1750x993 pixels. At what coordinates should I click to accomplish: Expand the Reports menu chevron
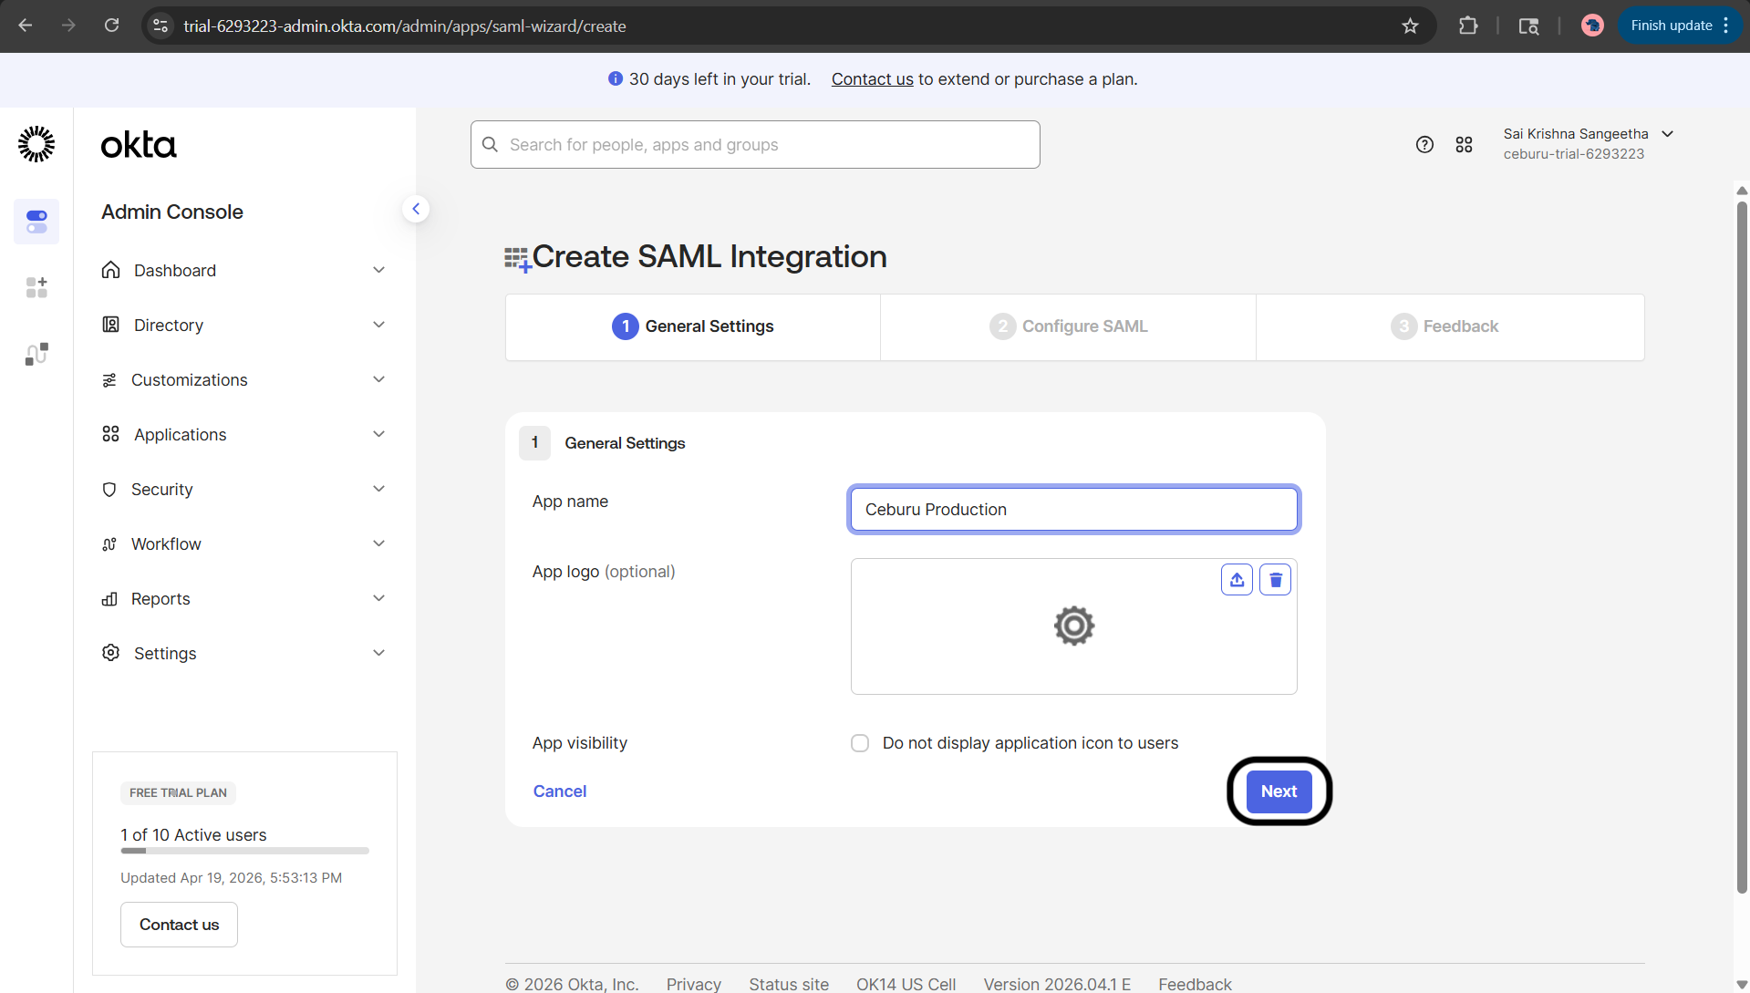(x=378, y=598)
